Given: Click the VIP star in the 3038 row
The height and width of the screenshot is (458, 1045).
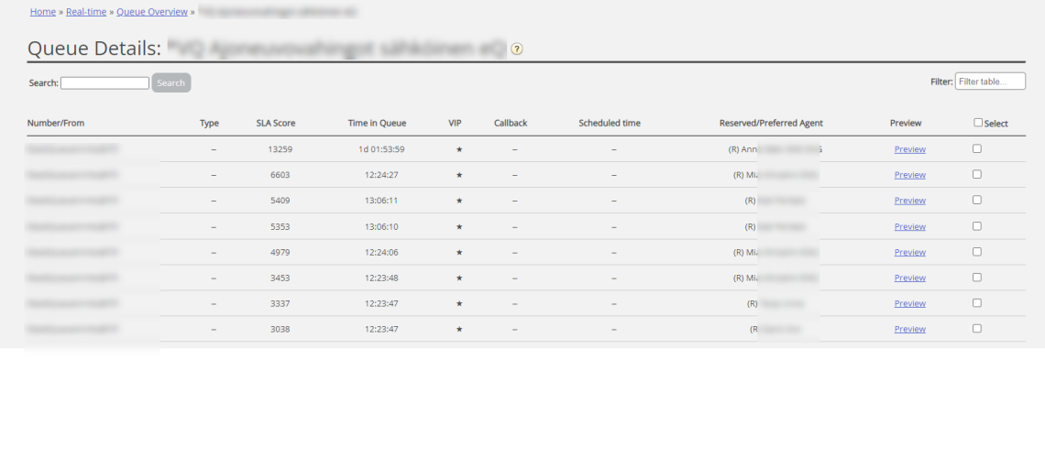Looking at the screenshot, I should coord(459,329).
